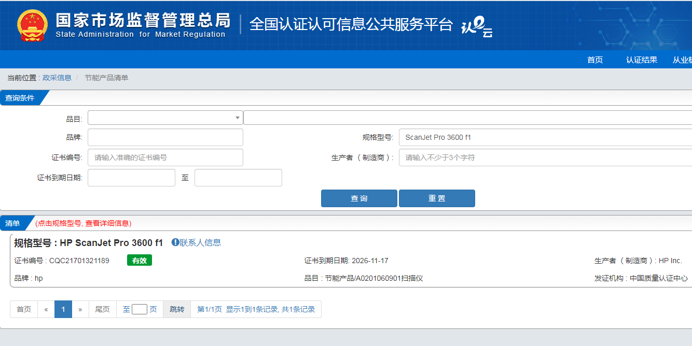The height and width of the screenshot is (346, 692).
Task: Click the 节能产品/A0201060901扫描仪 text
Action: click(374, 278)
